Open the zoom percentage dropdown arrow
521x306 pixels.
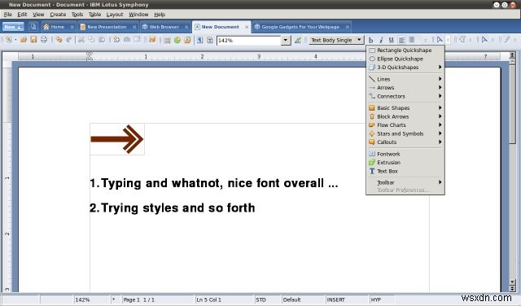point(286,40)
